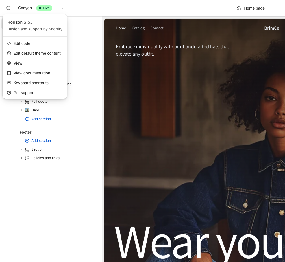Select the Edit code icon
This screenshot has height=262, width=285.
click(9, 43)
